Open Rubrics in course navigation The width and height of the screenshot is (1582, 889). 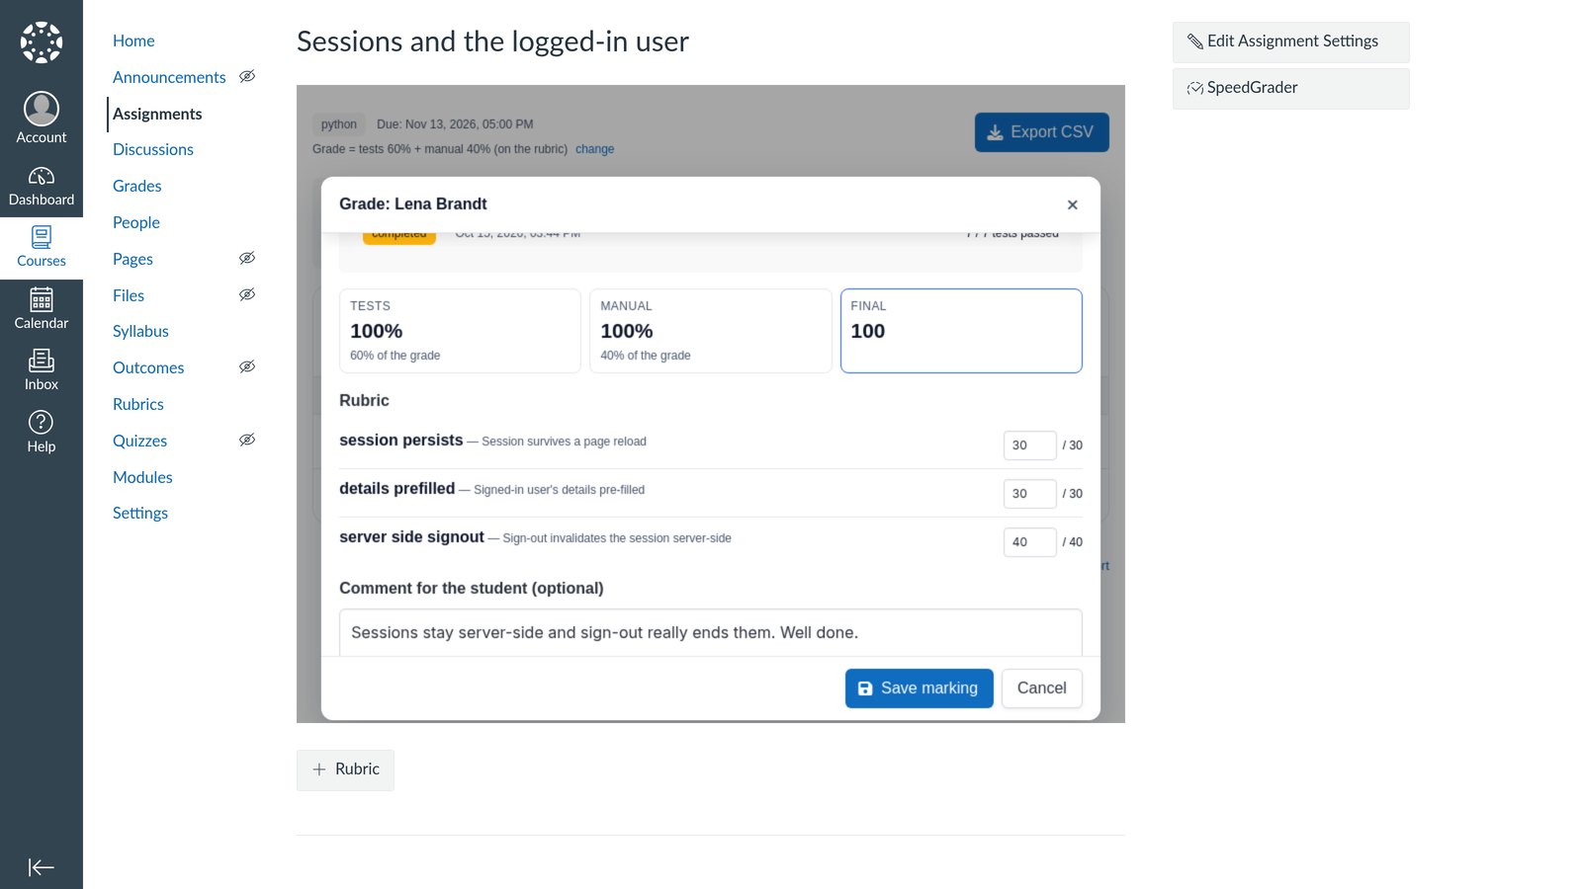point(138,404)
